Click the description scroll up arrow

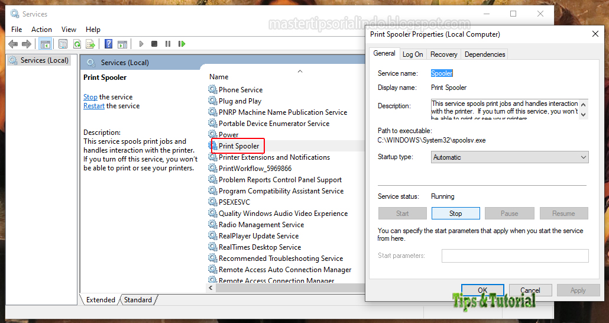(584, 105)
